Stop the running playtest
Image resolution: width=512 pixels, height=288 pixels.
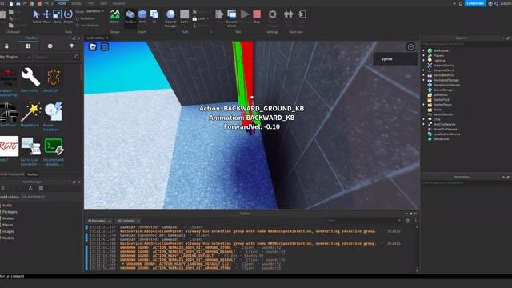click(257, 16)
